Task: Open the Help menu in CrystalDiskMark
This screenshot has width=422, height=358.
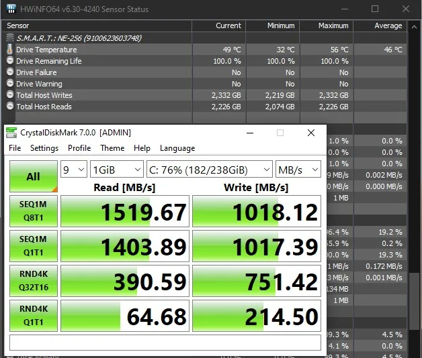Action: 142,148
